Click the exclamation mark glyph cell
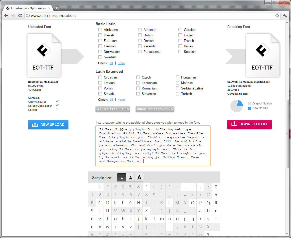The image size is (291, 238). tap(100, 187)
